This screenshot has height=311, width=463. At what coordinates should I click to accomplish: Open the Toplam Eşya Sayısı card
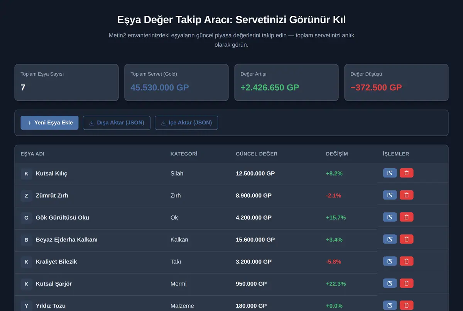(66, 82)
